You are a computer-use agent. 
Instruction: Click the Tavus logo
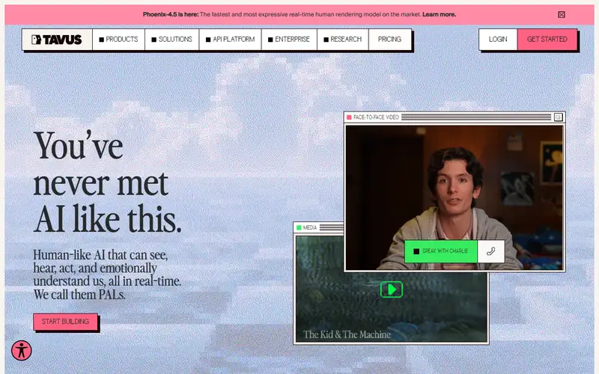(x=57, y=40)
